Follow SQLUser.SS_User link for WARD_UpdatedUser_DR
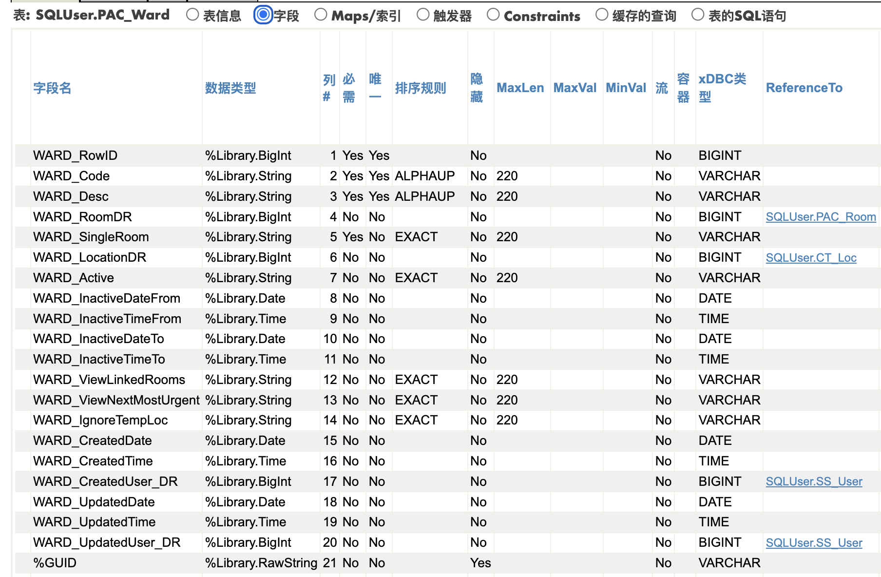Image resolution: width=881 pixels, height=577 pixels. point(814,543)
